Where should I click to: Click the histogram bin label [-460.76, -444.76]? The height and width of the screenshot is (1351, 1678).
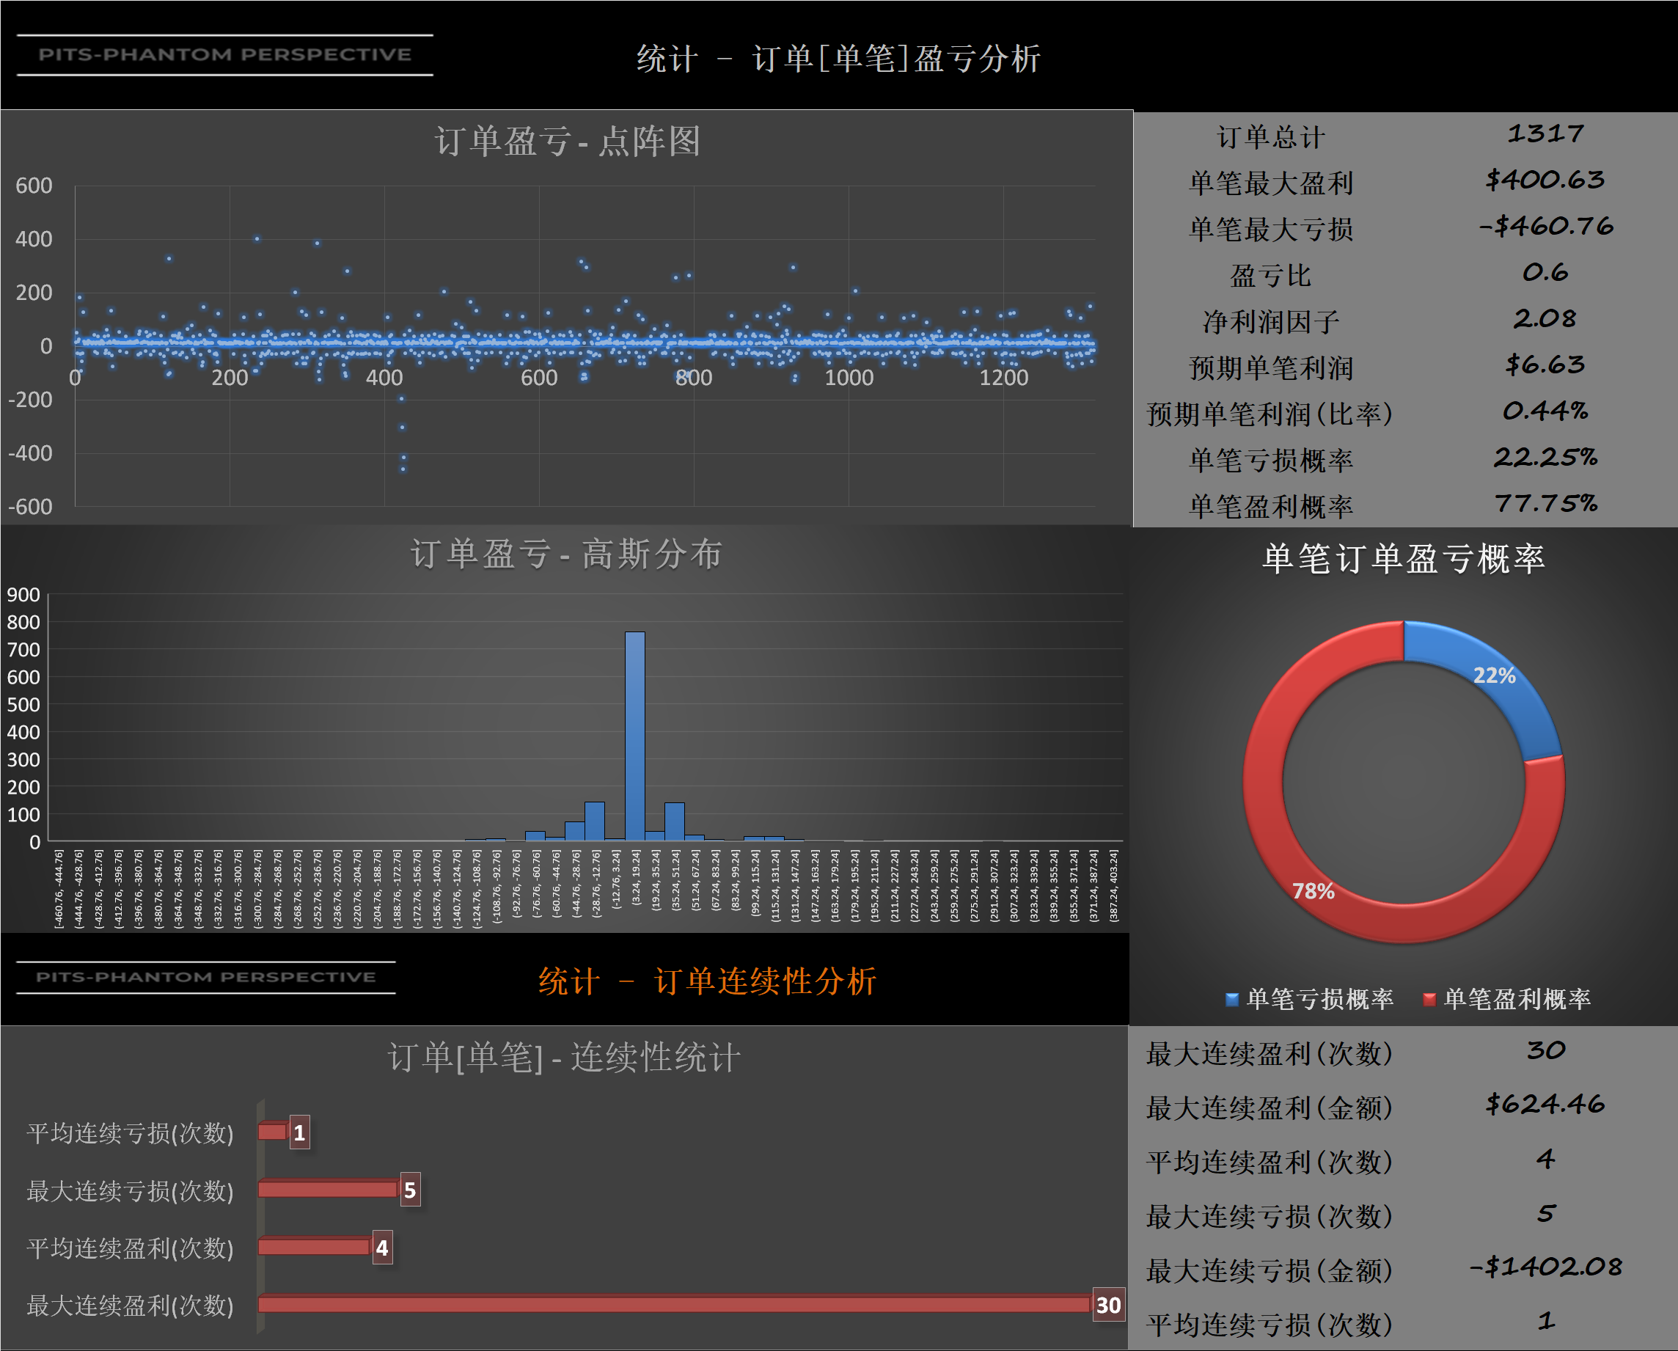[59, 888]
